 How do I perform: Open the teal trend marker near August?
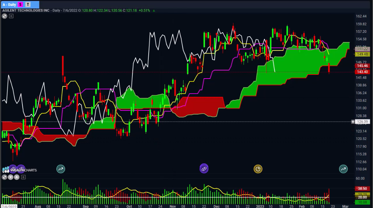click(61, 169)
